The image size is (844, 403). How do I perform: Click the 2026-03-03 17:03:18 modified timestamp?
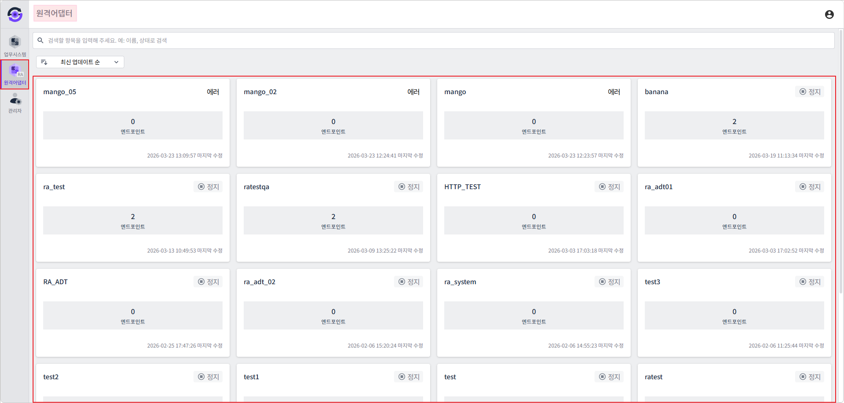pyautogui.click(x=586, y=251)
